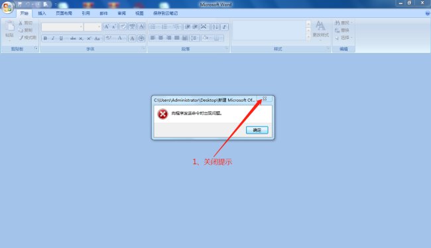Toggle Bold formatting
The width and height of the screenshot is (431, 248).
pos(45,38)
